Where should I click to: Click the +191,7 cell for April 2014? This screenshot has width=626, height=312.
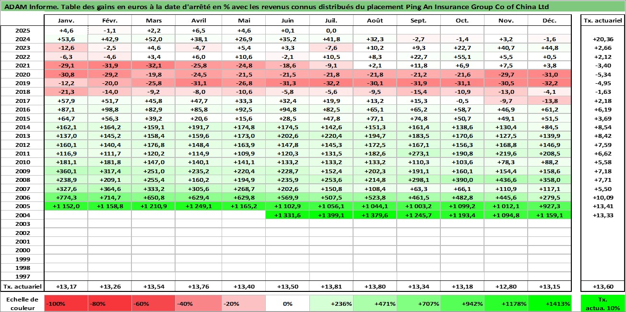[199, 127]
